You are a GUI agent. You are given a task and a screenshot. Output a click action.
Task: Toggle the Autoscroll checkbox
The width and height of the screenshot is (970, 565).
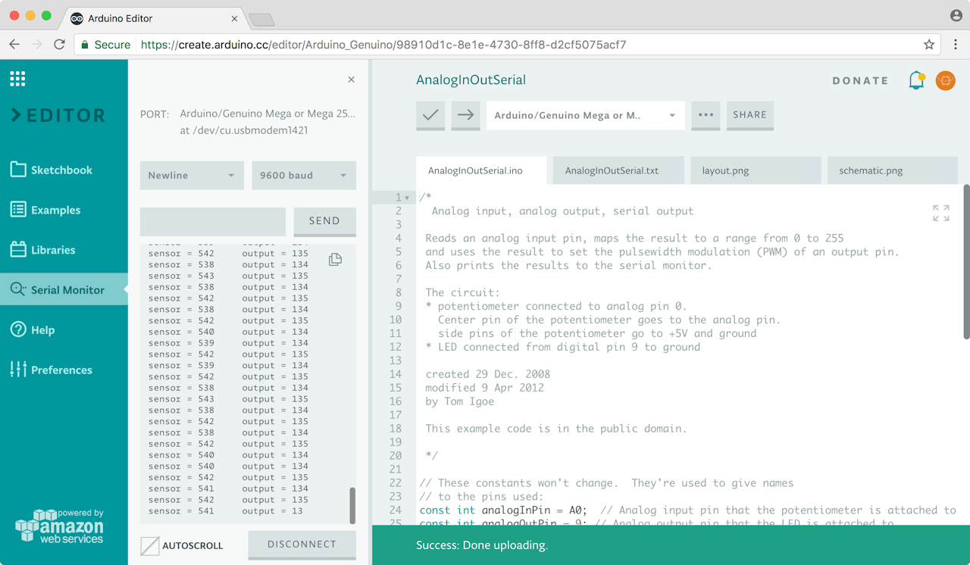click(150, 545)
